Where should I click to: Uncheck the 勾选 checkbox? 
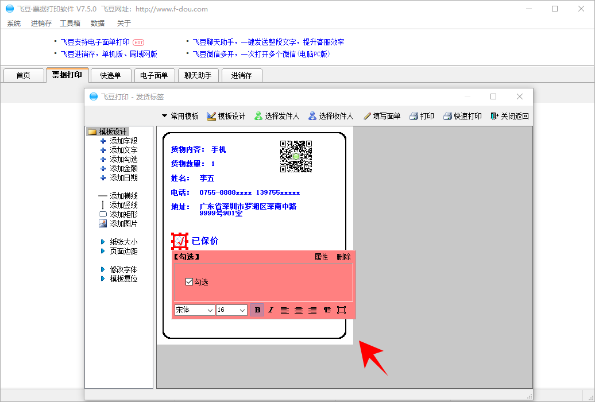tap(190, 282)
